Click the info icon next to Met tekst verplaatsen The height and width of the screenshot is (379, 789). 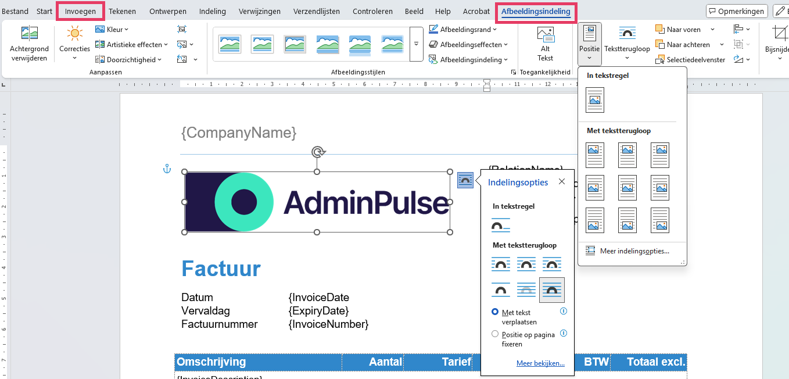[x=563, y=312]
